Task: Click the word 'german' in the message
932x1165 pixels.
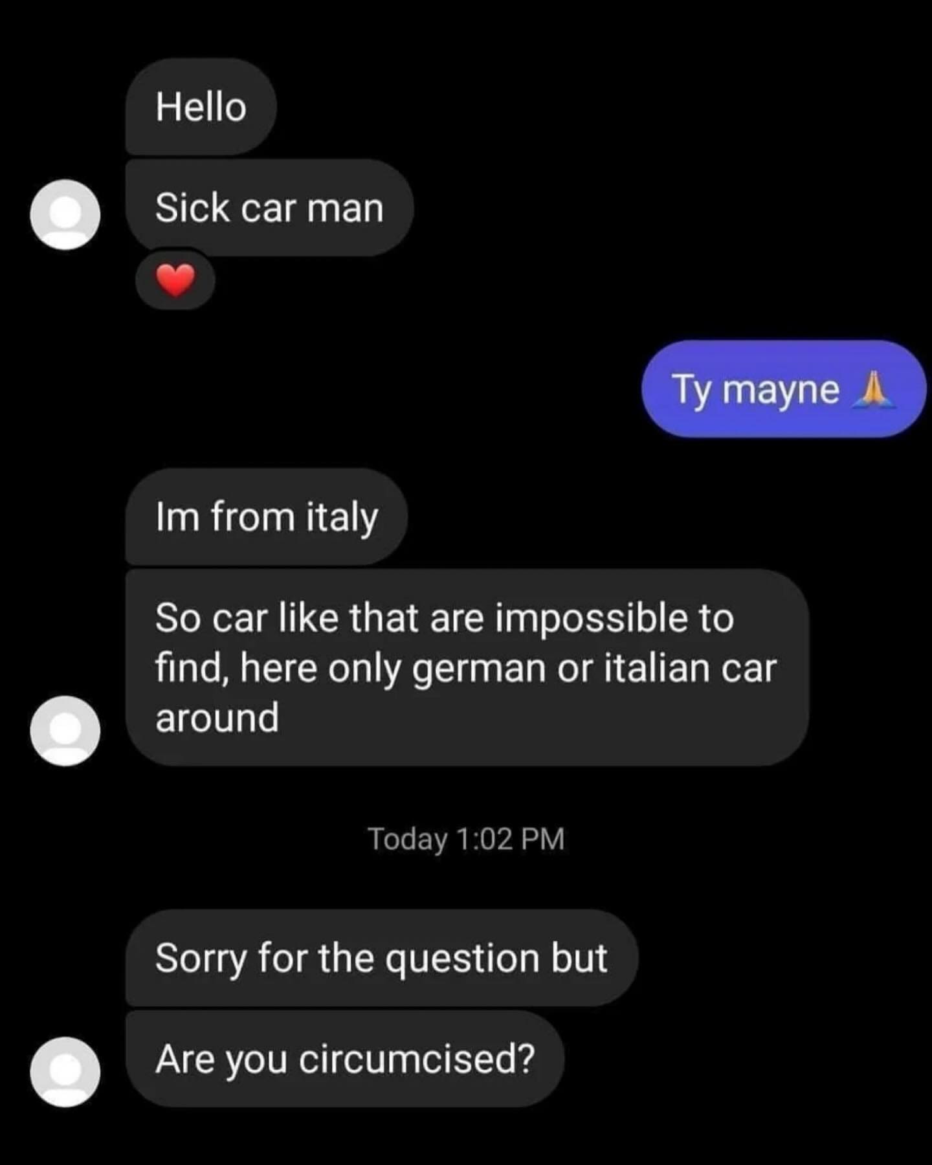Action: pos(479,669)
